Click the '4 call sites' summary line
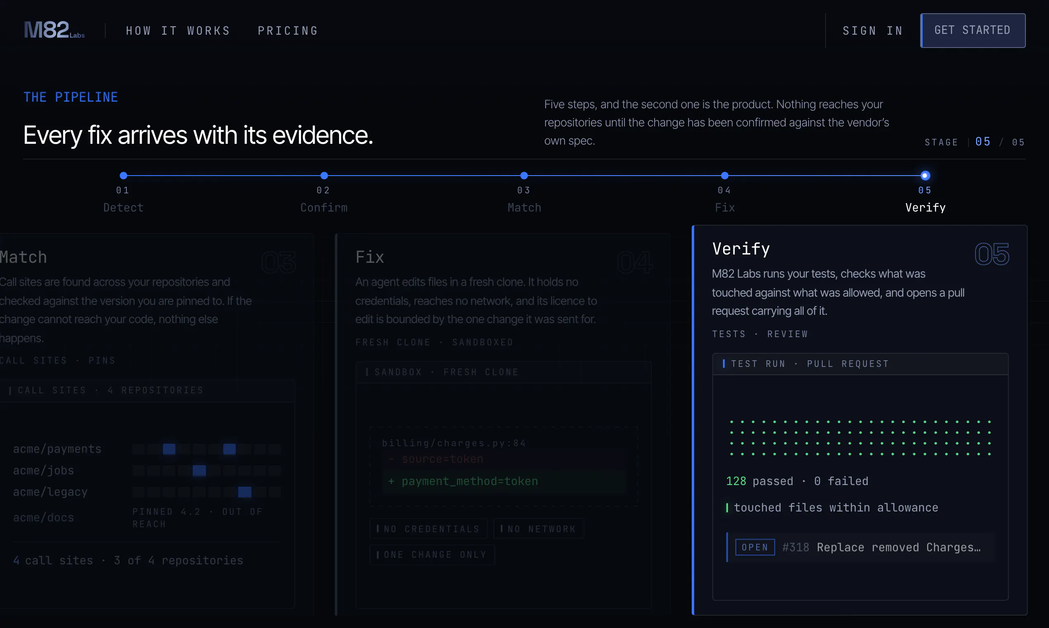Viewport: 1049px width, 628px height. [128, 560]
